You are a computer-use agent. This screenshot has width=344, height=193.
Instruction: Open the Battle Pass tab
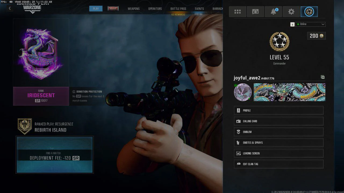coord(178,9)
